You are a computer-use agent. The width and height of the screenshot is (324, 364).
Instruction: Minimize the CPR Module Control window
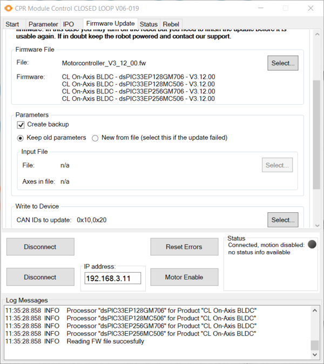tap(261, 8)
